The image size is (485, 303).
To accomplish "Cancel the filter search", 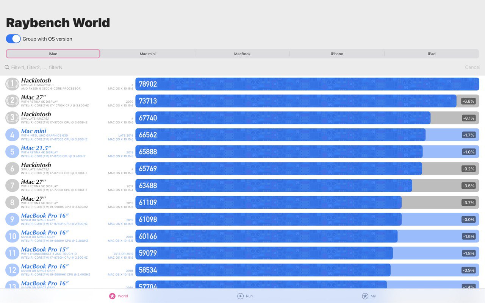I will pos(472,67).
